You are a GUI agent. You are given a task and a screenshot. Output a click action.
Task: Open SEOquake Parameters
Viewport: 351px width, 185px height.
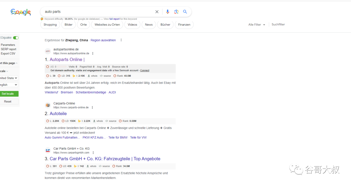[x=8, y=45]
